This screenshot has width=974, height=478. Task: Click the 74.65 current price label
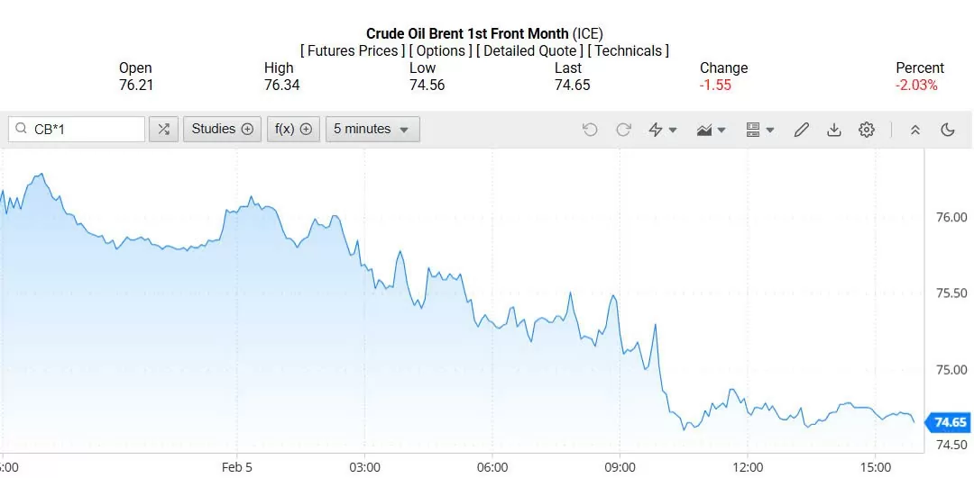950,422
